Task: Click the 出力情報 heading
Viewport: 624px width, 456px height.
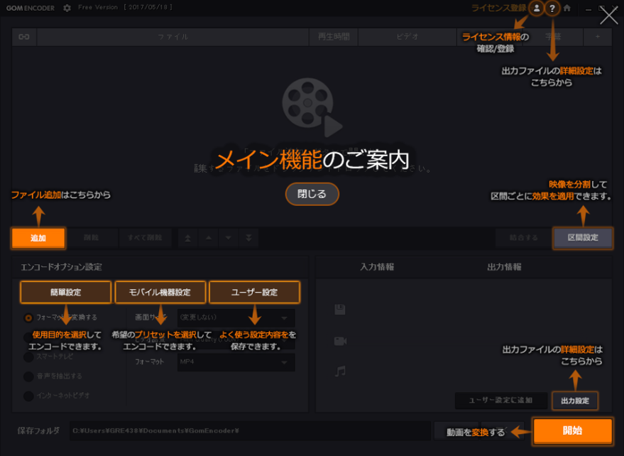Action: (x=504, y=267)
